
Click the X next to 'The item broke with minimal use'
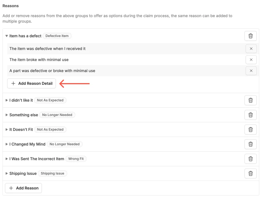(x=251, y=60)
